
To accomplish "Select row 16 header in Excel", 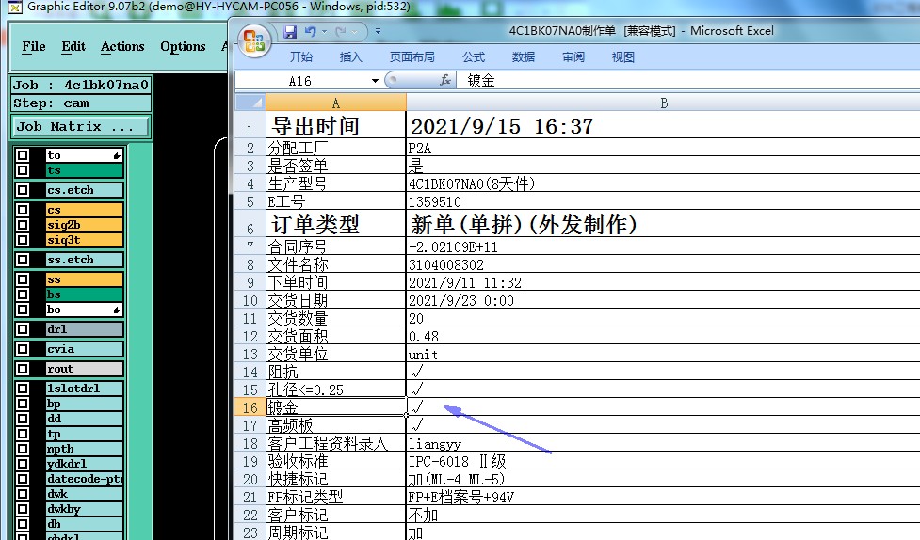I will tap(250, 407).
